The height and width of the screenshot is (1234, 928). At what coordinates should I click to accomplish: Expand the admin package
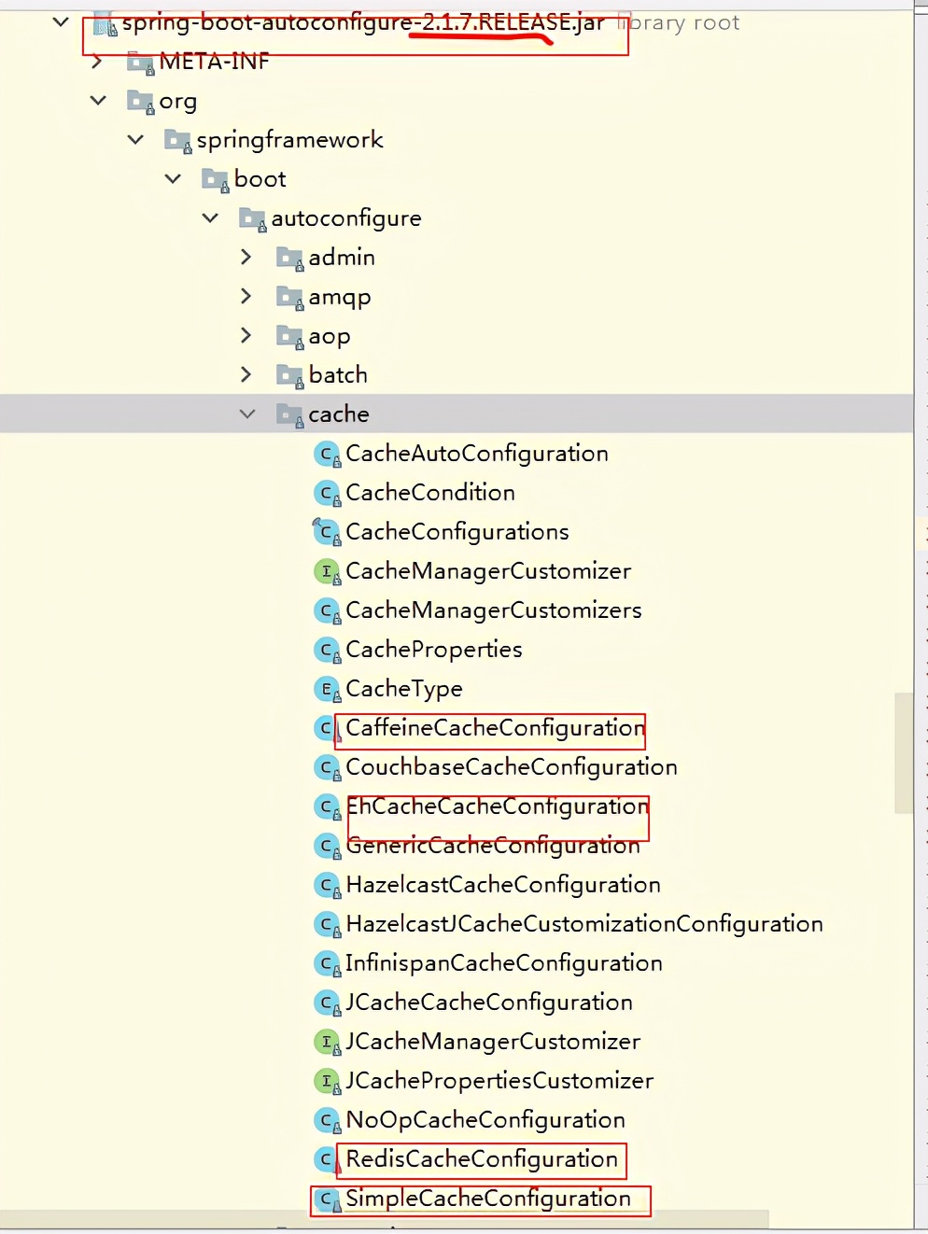tap(246, 257)
